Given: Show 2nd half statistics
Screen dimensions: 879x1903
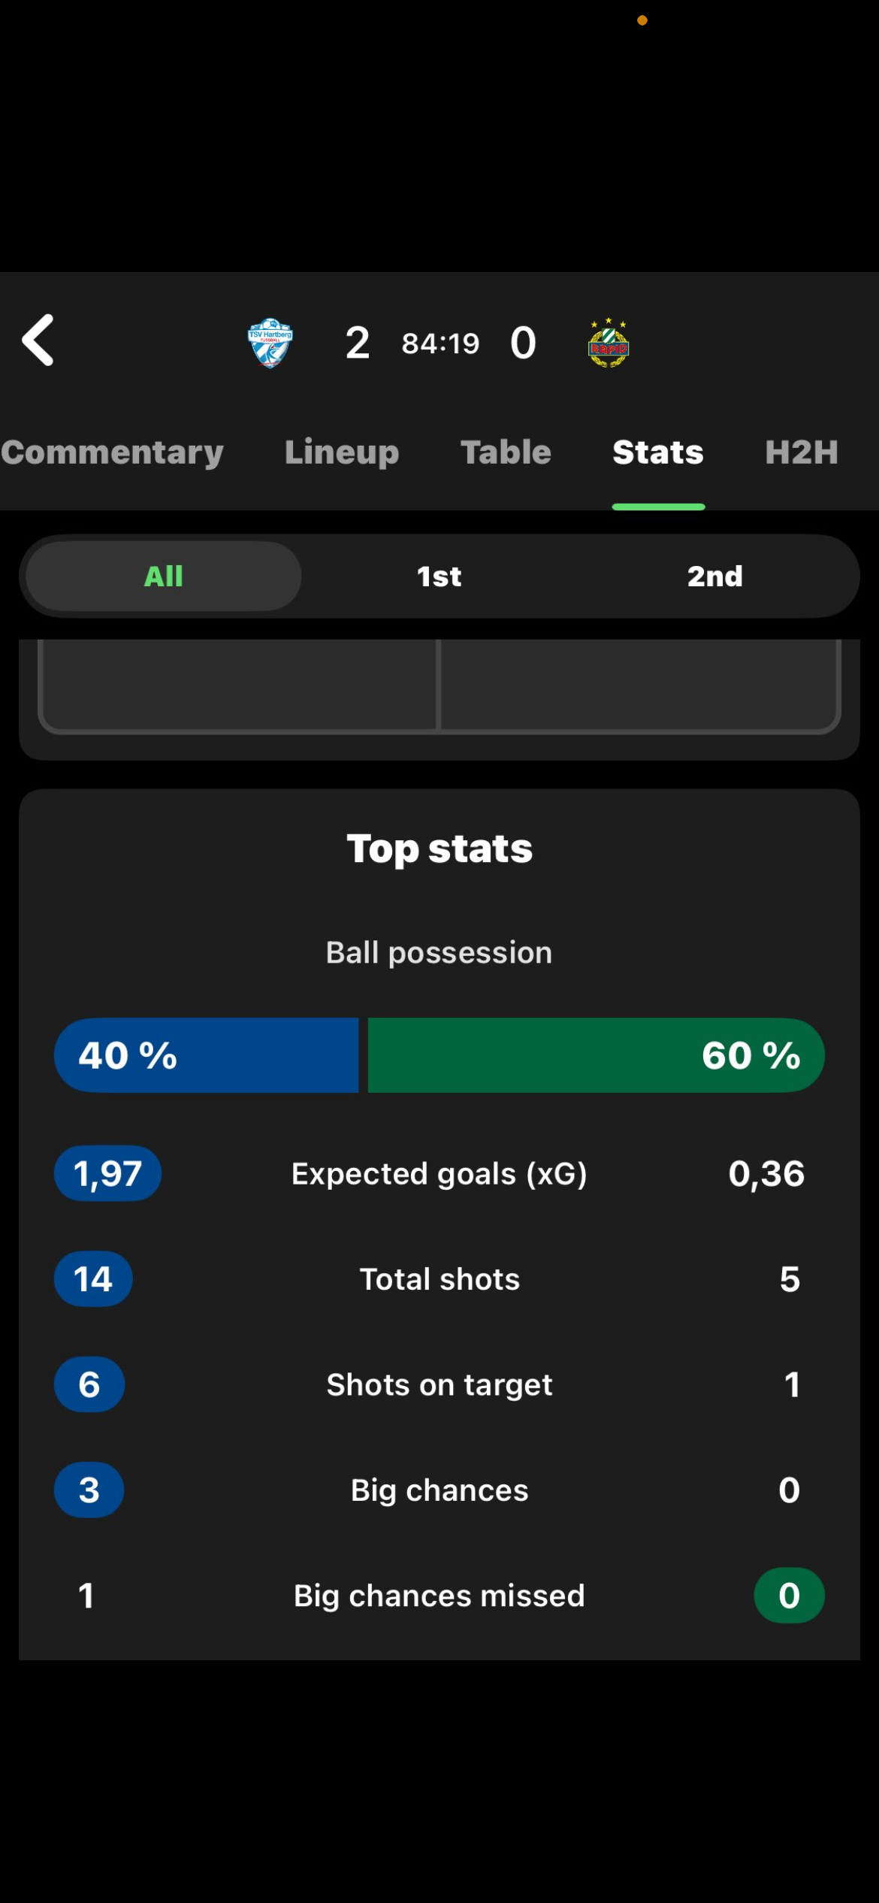Looking at the screenshot, I should tap(715, 576).
